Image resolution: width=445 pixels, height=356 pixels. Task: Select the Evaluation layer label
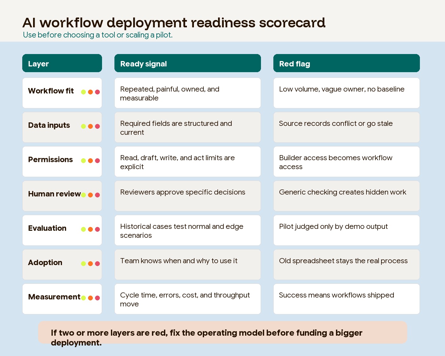coord(47,228)
